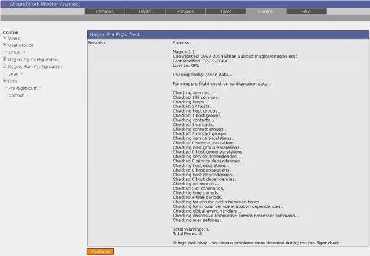Click the arrow icon beside Setup
370x256 pixels.
point(24,52)
